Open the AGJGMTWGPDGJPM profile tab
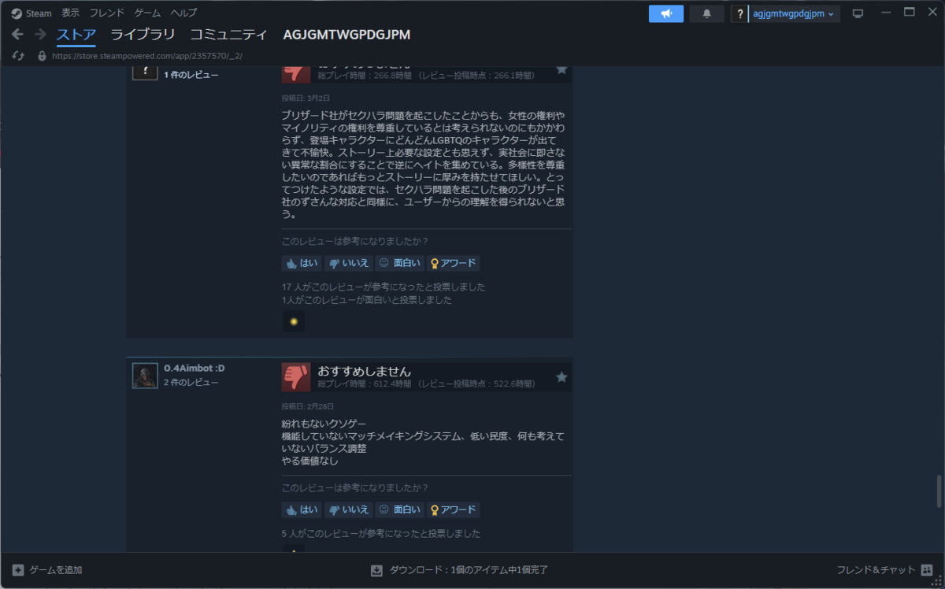Viewport: 945px width, 589px height. 346,35
